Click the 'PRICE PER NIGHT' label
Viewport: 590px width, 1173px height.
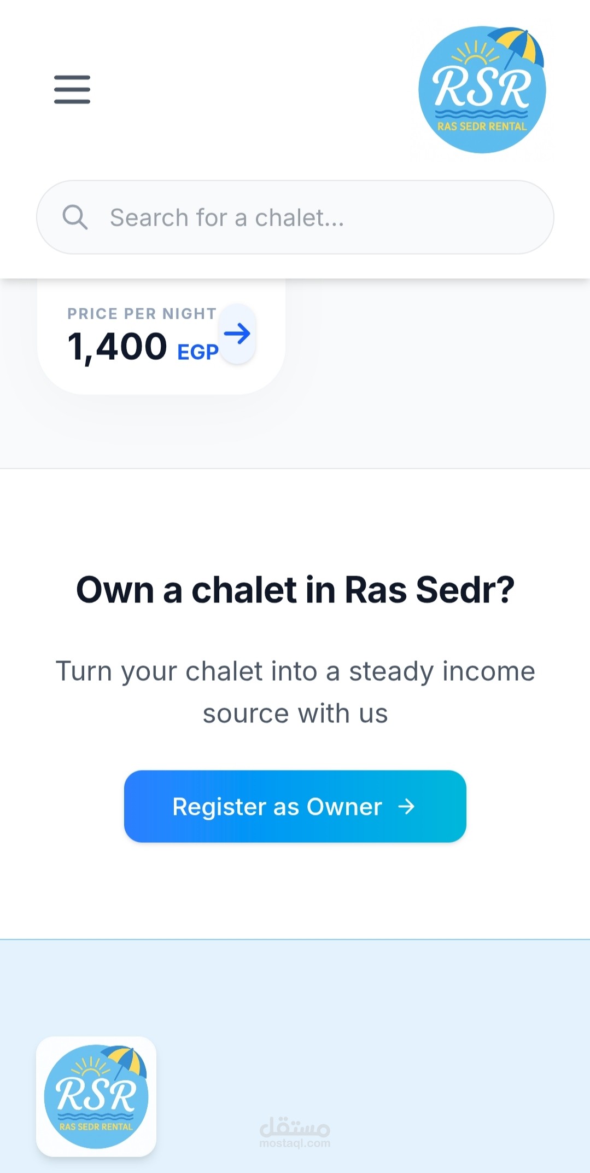coord(142,314)
